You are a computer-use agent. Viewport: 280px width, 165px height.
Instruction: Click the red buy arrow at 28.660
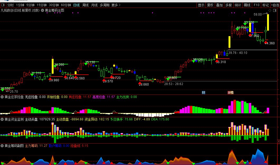pos(140,83)
